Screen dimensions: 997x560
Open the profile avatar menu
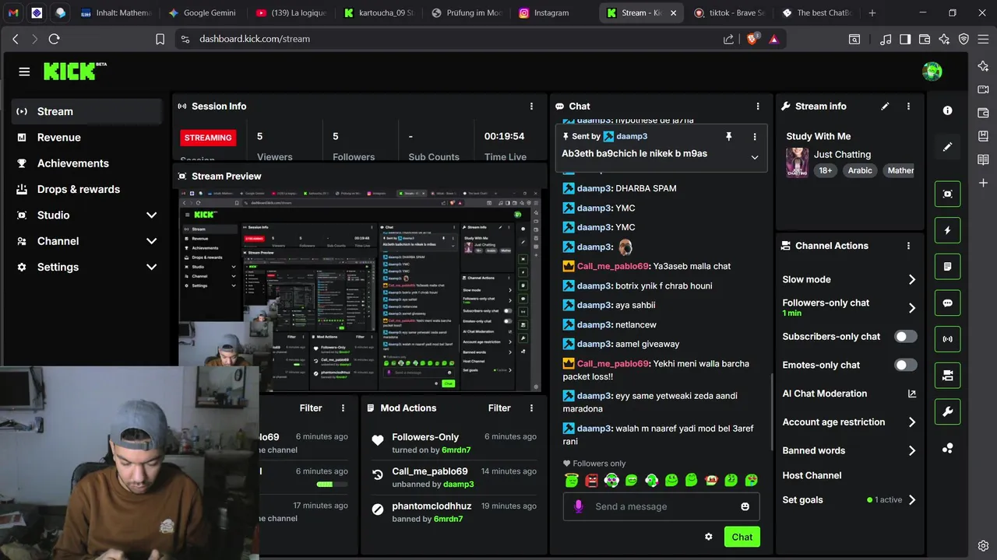pyautogui.click(x=932, y=72)
